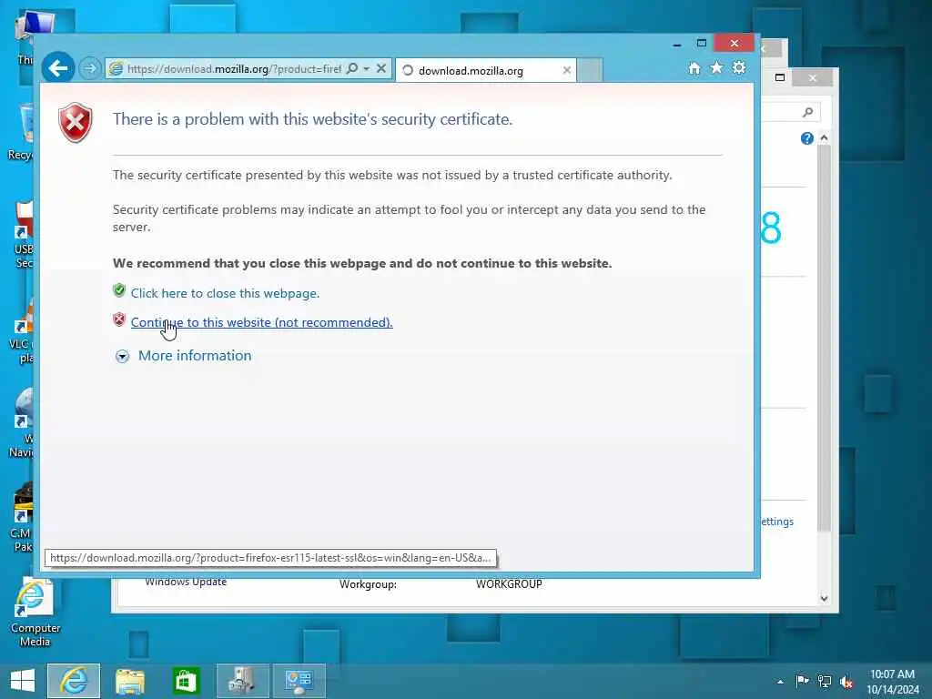The width and height of the screenshot is (932, 699).
Task: Select the USB Security desktop shortcut
Action: click(24, 236)
